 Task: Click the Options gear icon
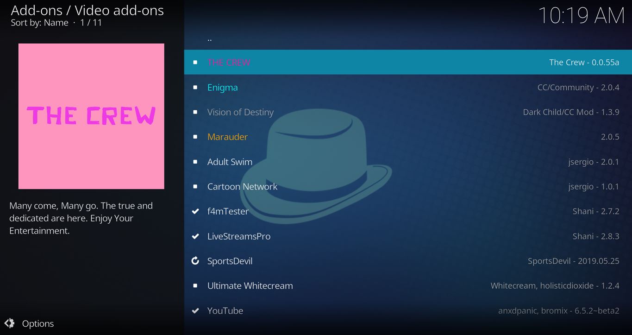10,323
